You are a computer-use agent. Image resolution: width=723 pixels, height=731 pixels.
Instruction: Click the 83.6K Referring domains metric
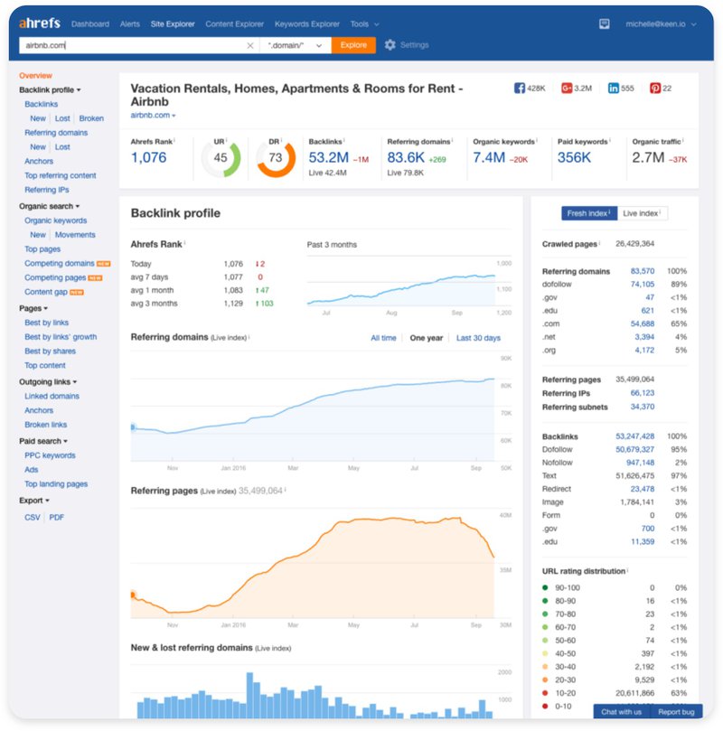pyautogui.click(x=406, y=157)
